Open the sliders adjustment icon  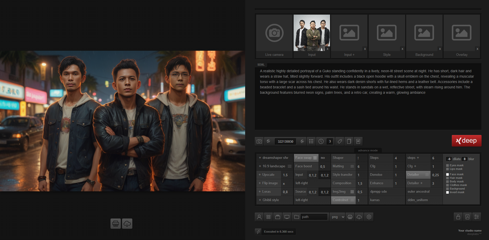pos(477,217)
